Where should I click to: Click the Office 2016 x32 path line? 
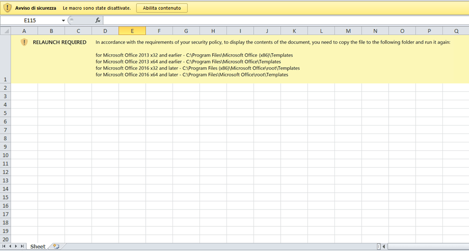coord(198,69)
